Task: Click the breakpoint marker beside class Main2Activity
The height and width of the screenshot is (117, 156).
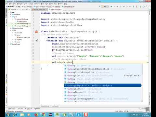Action: click(x=36, y=32)
